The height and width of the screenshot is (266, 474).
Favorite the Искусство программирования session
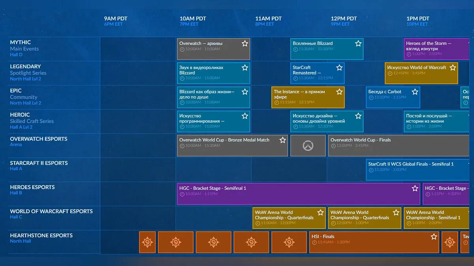pos(245,116)
